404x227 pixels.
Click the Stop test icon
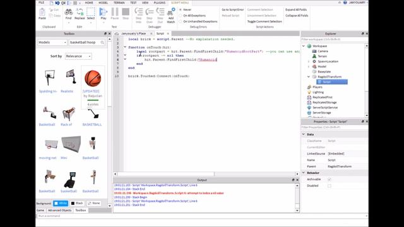click(126, 12)
